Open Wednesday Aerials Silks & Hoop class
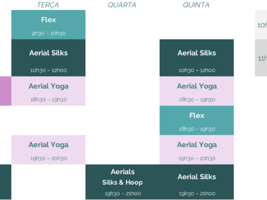The height and width of the screenshot is (200, 267). point(123,182)
